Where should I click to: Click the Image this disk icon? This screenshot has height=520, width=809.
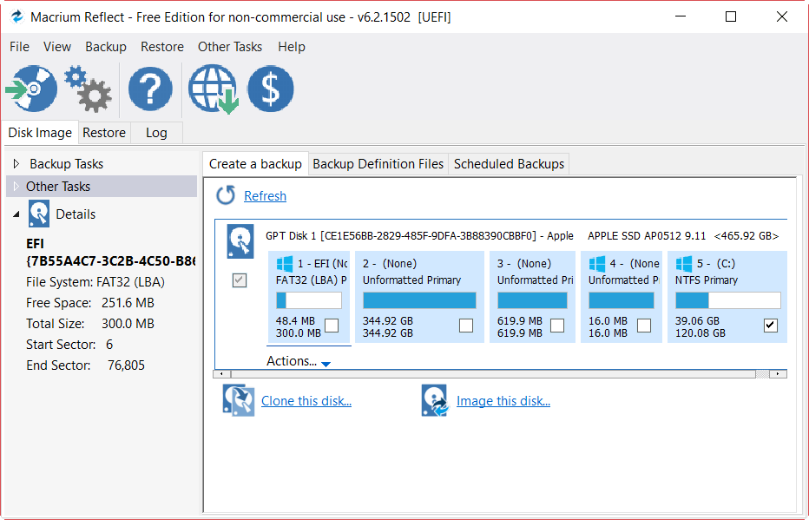click(x=434, y=400)
